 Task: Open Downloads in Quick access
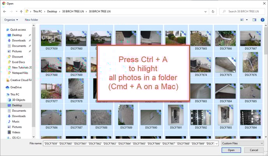(18, 40)
